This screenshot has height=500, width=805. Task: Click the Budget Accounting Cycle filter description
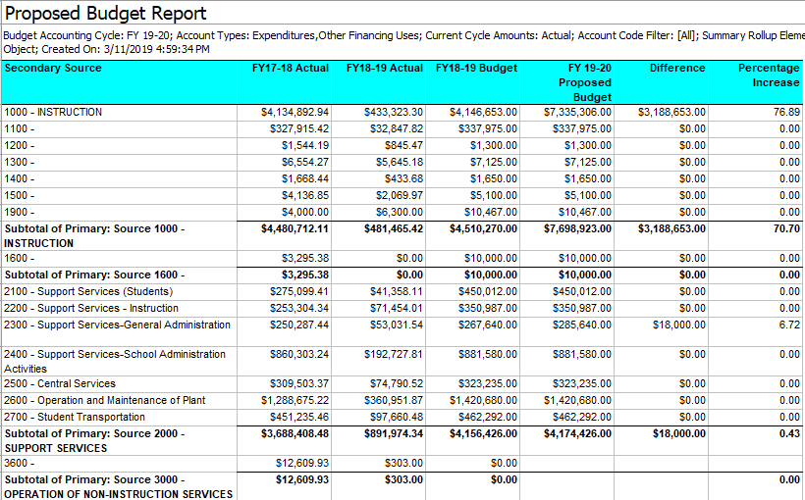(x=403, y=36)
